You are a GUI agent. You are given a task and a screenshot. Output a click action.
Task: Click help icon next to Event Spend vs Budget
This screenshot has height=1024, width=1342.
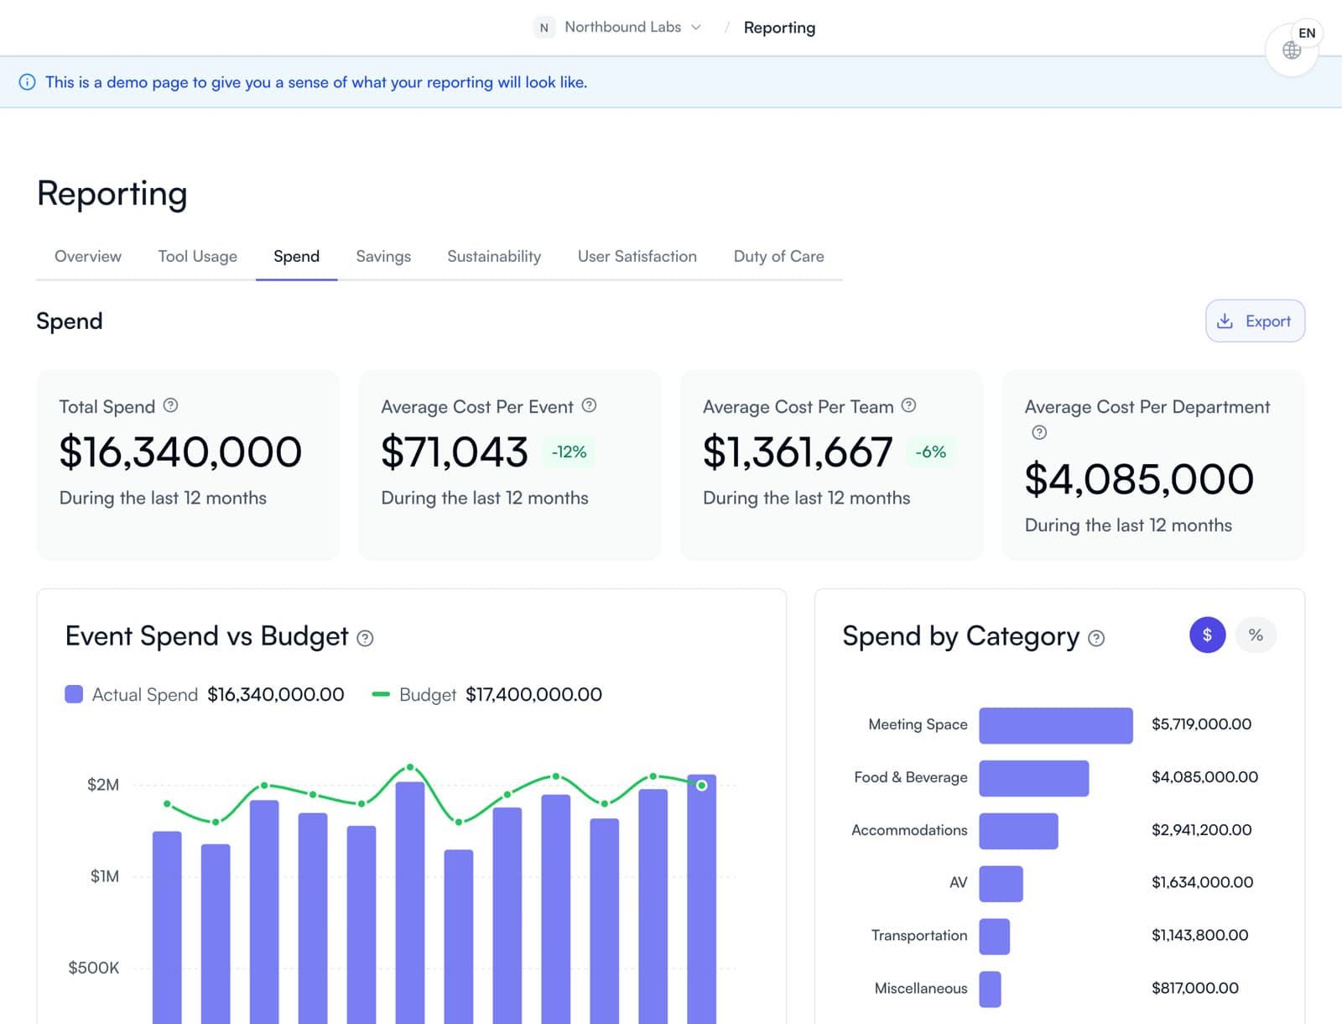pyautogui.click(x=365, y=639)
